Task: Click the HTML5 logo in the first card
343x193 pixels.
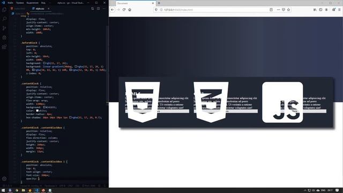Action: point(143,102)
